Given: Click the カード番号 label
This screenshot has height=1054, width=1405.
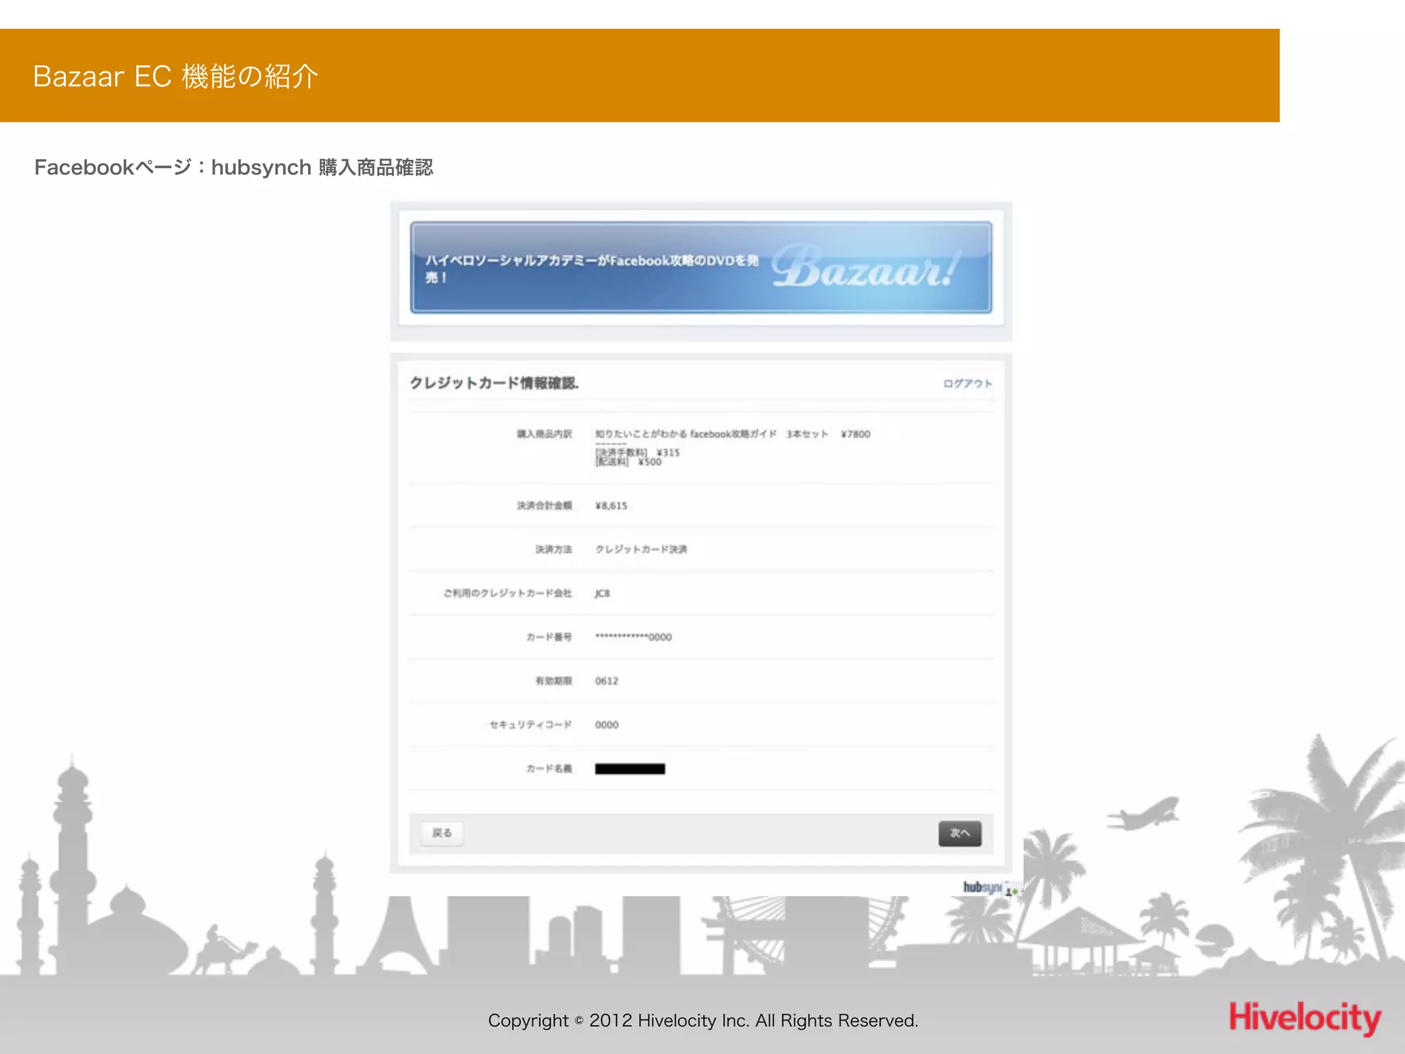Looking at the screenshot, I should point(549,637).
